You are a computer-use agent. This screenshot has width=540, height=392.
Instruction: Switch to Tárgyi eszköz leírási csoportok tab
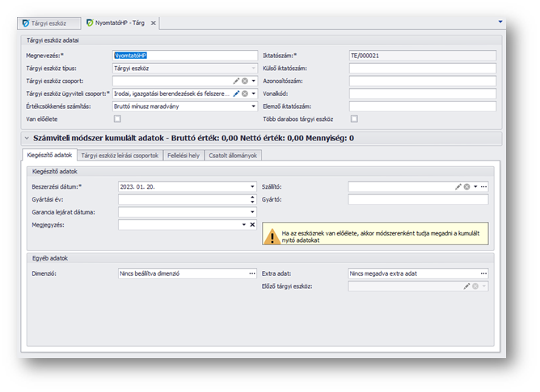120,156
